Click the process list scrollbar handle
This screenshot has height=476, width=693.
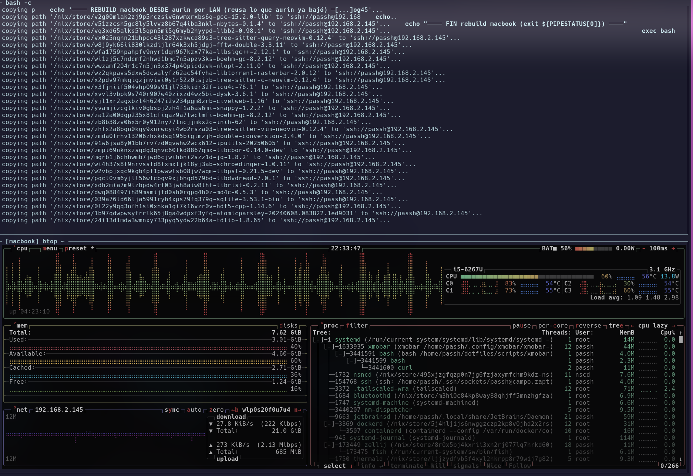[x=681, y=340]
